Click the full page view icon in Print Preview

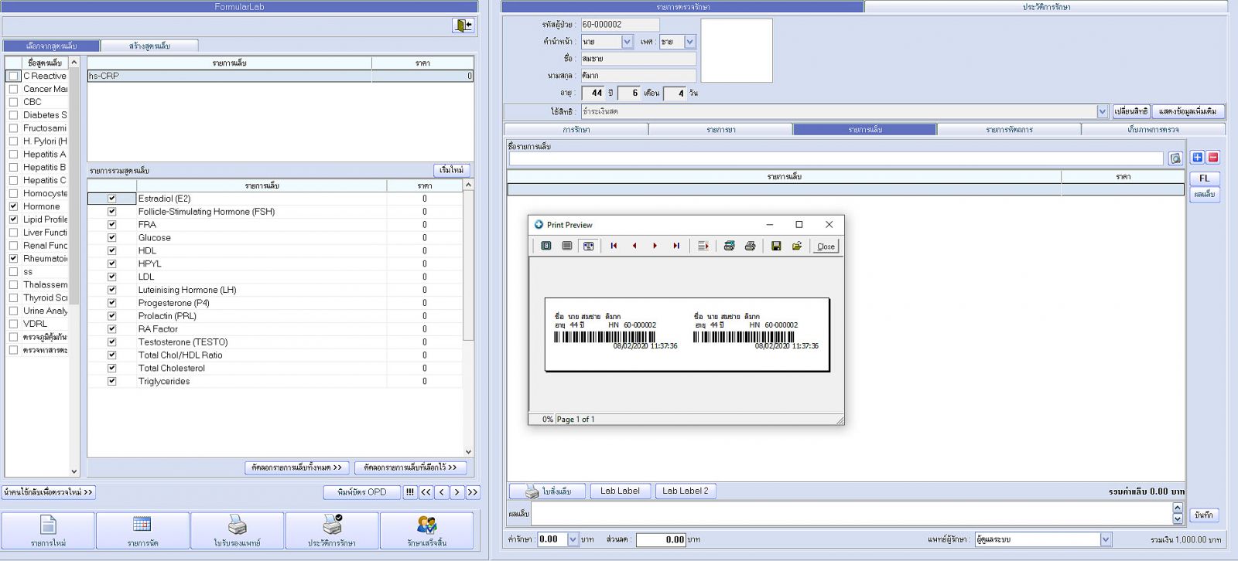coord(546,246)
